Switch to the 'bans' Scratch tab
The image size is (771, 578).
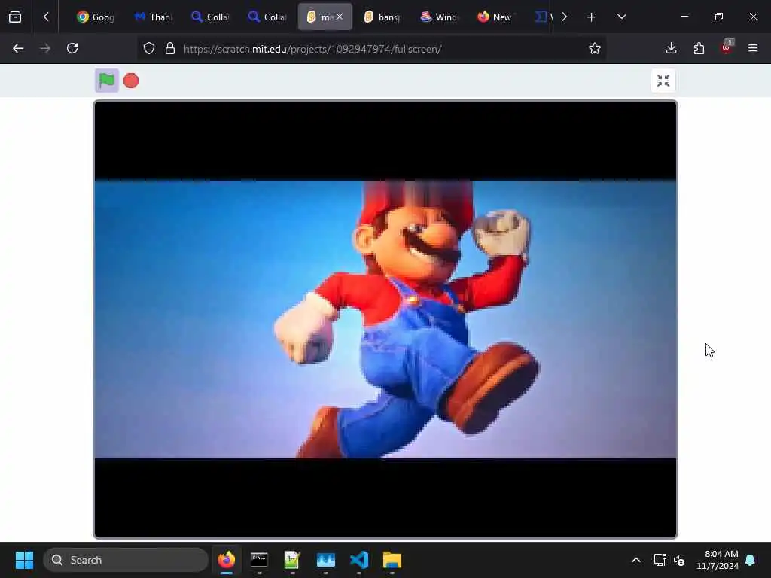pyautogui.click(x=382, y=17)
